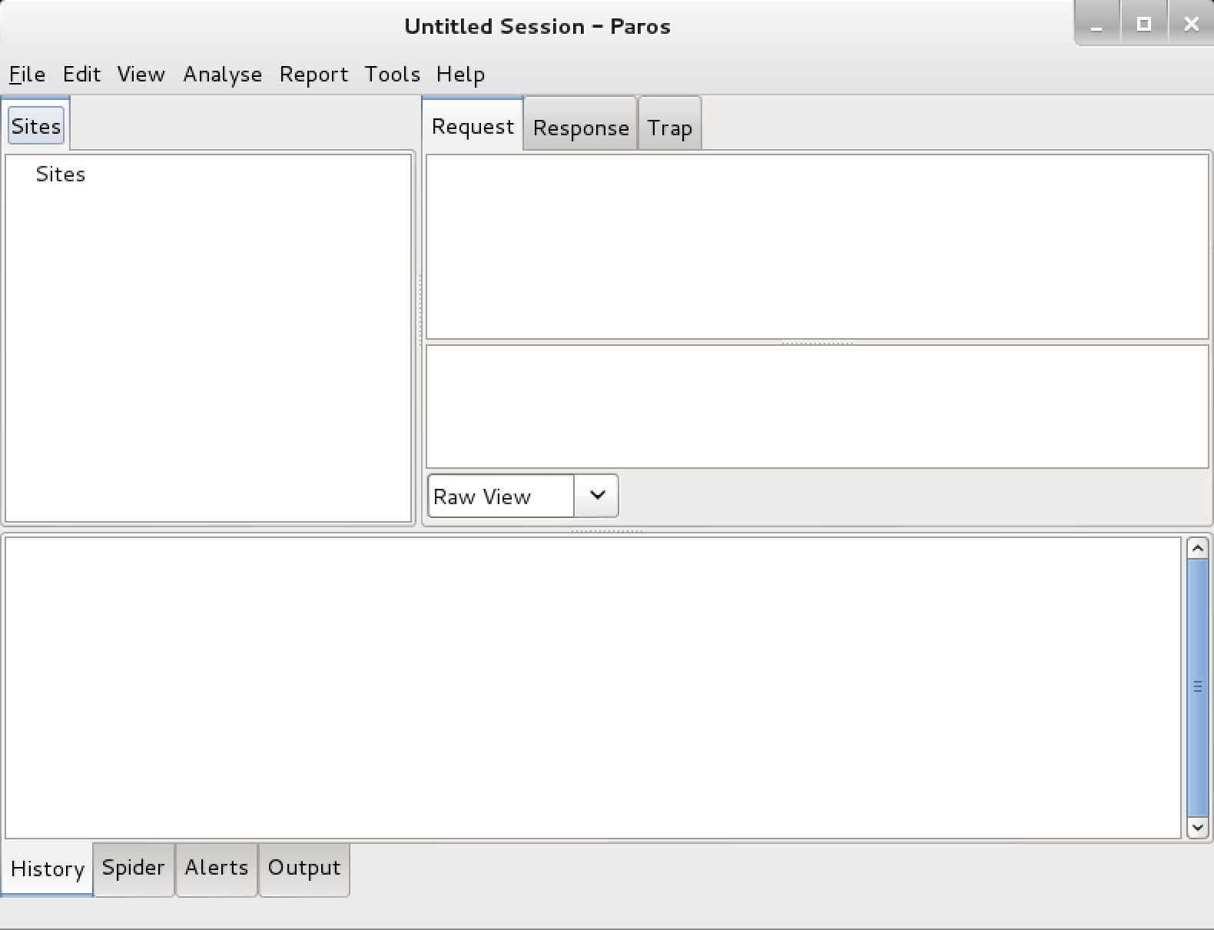
Task: Switch to the Spider tab
Action: coord(134,868)
